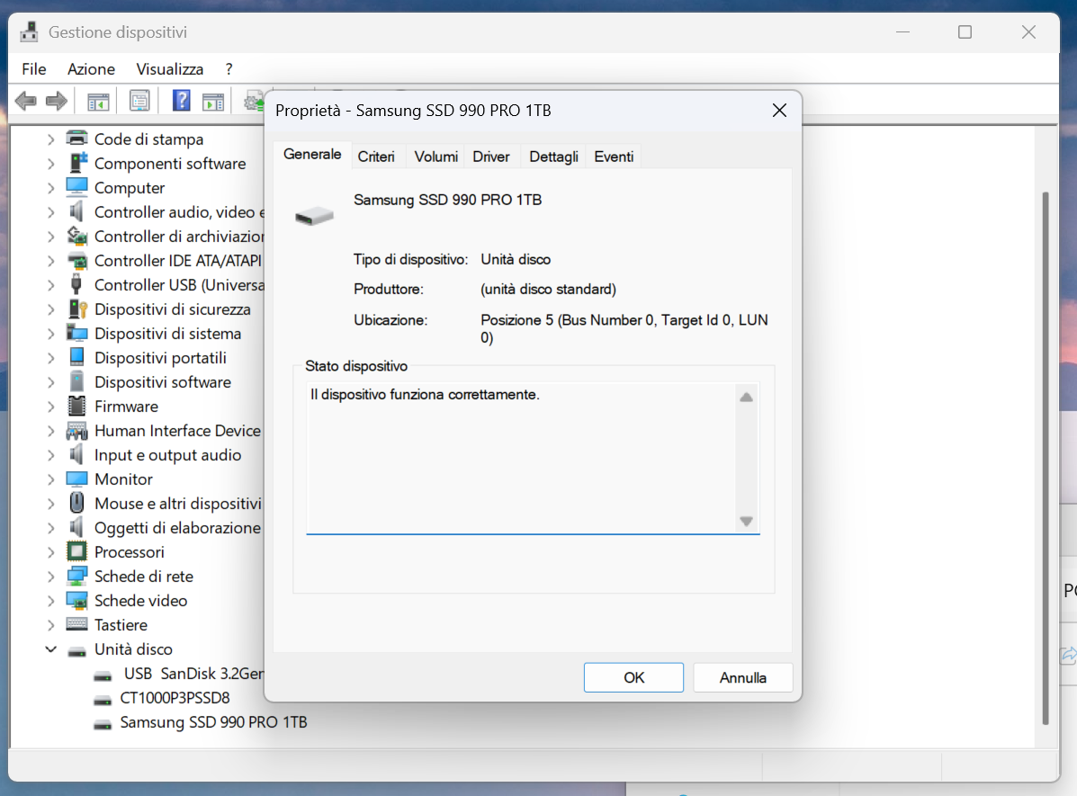Collapse the Unità disco category

pos(50,649)
